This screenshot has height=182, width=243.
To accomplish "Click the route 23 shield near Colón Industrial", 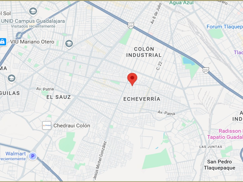I will click(131, 26).
